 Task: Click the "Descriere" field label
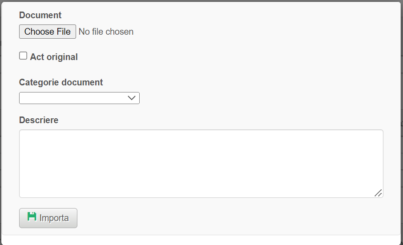(39, 120)
